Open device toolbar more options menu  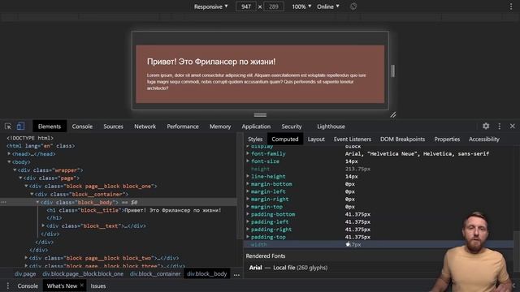[x=511, y=6]
